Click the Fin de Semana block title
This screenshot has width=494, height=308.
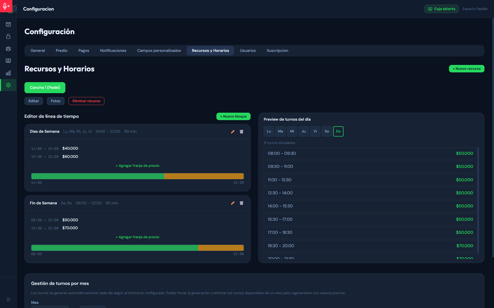click(x=43, y=203)
